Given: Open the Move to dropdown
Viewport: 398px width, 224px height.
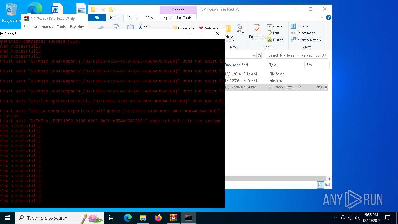Looking at the screenshot, I should tap(184, 29).
